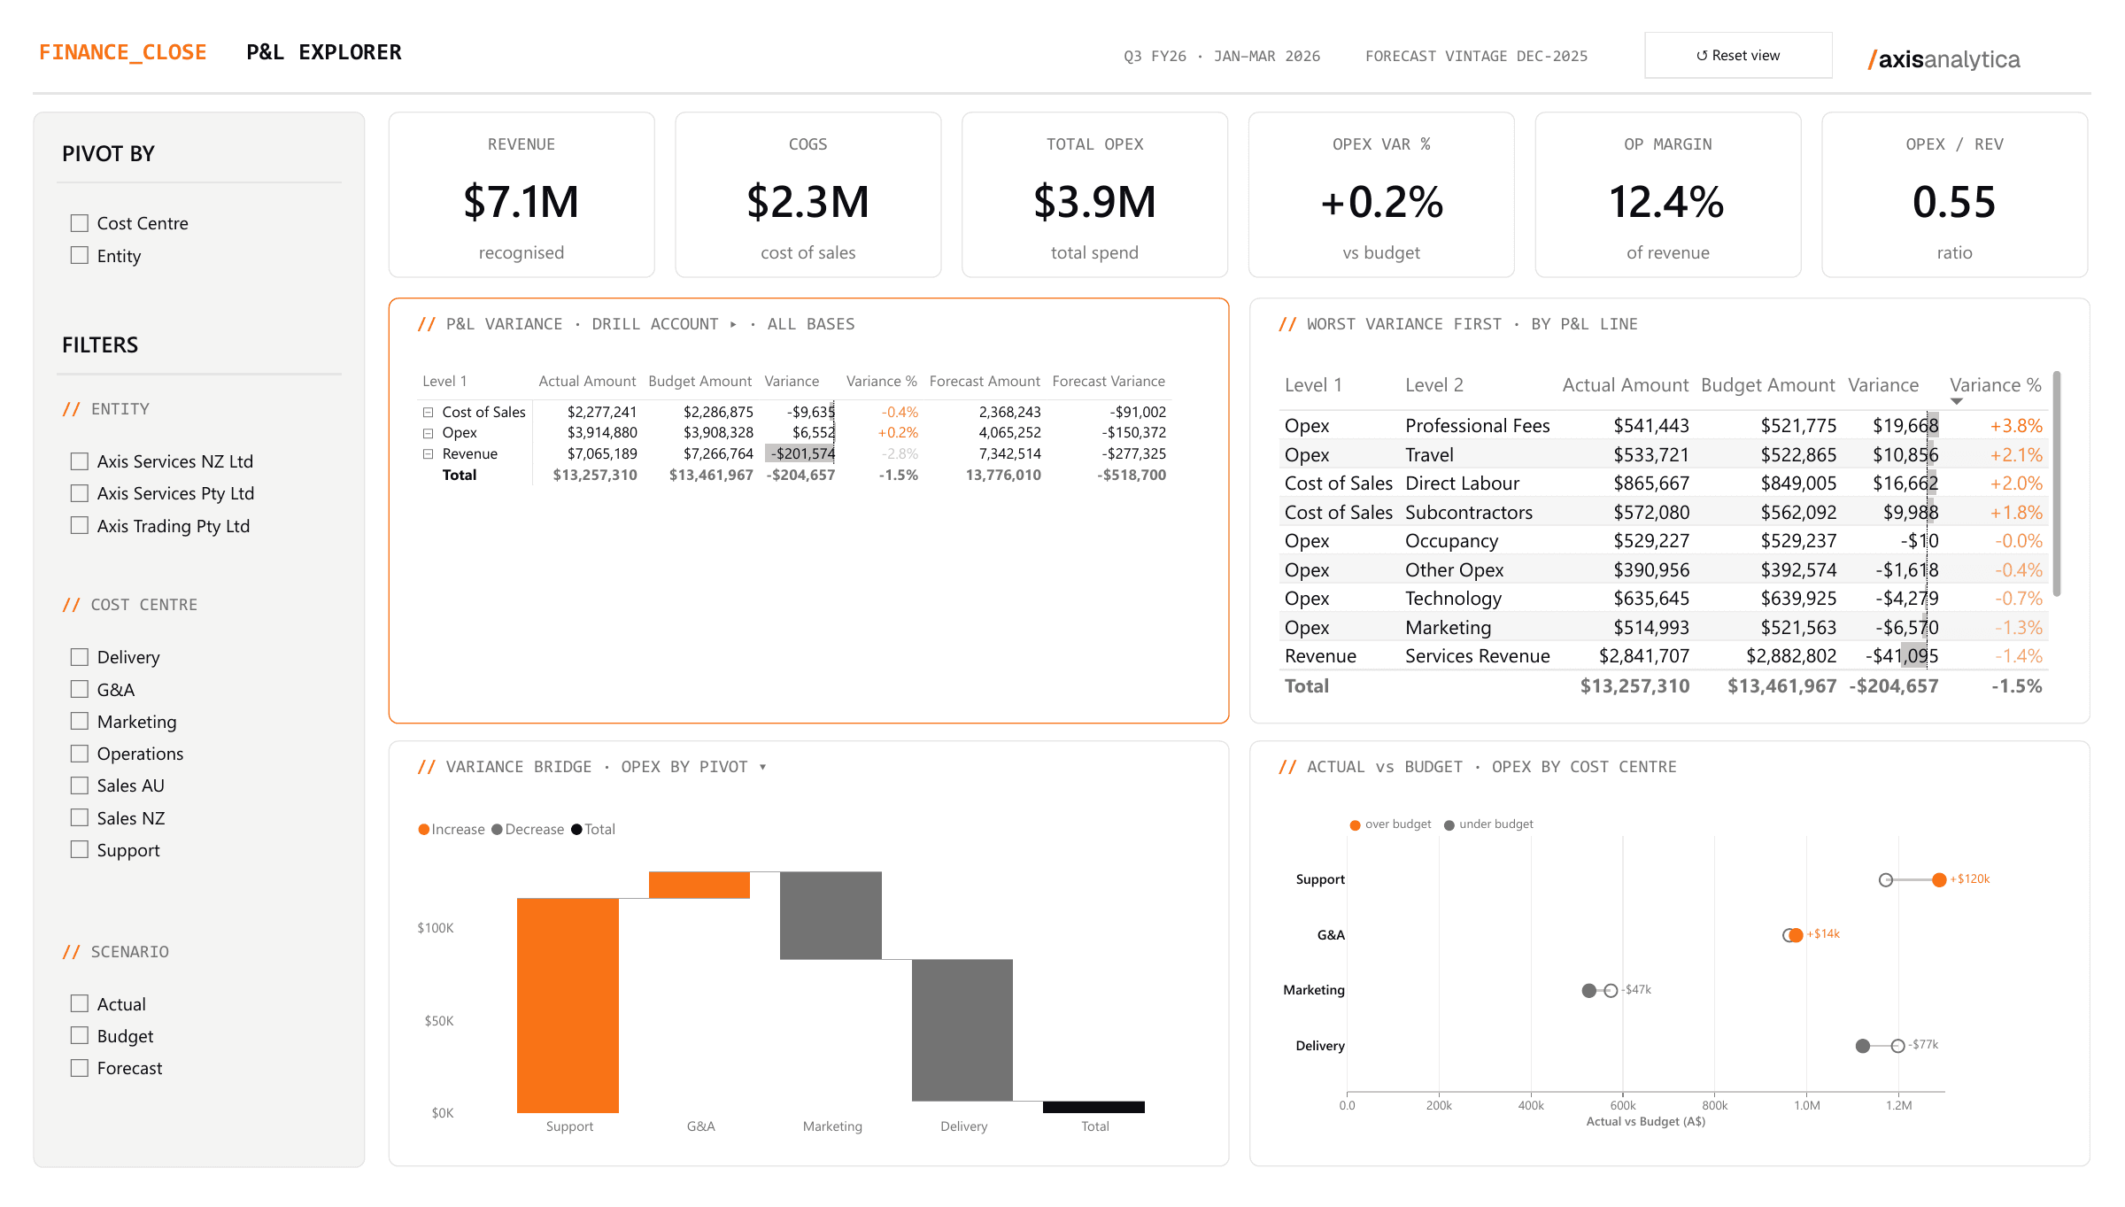The image size is (2125, 1207).
Task: Open the Opex by Pivot dropdown arrow
Action: (762, 768)
